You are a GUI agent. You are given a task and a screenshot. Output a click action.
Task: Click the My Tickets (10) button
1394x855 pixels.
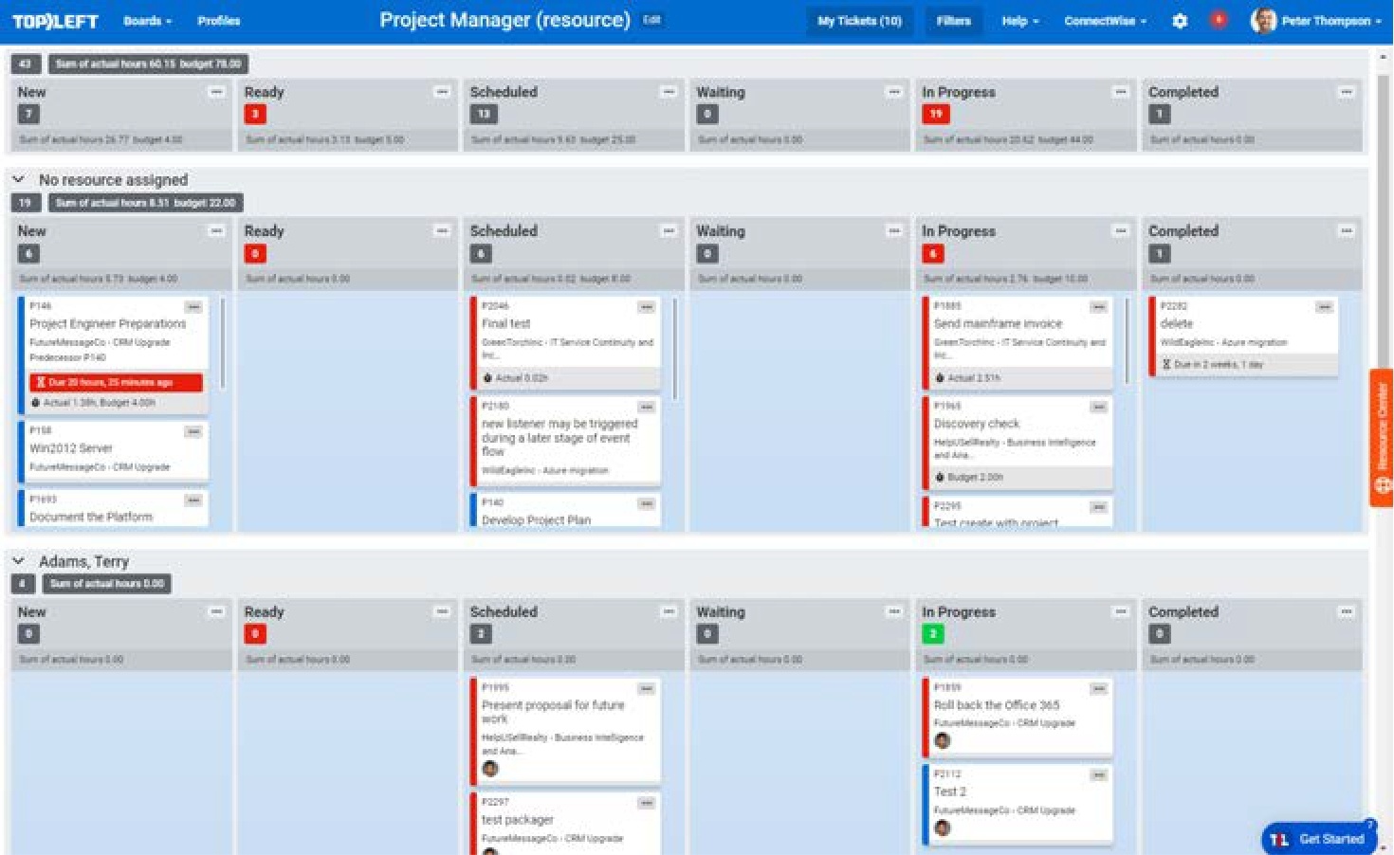859,21
